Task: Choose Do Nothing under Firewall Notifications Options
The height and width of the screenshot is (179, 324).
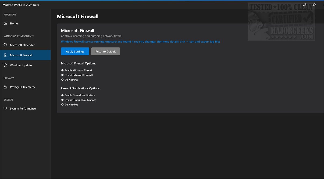Action: (63, 105)
